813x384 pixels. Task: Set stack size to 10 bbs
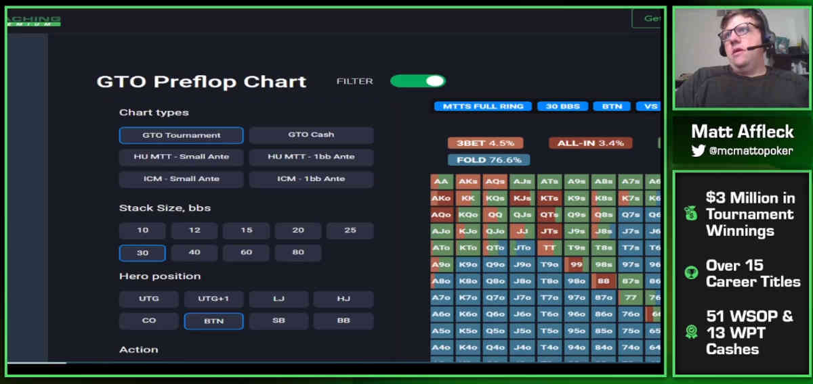(142, 231)
